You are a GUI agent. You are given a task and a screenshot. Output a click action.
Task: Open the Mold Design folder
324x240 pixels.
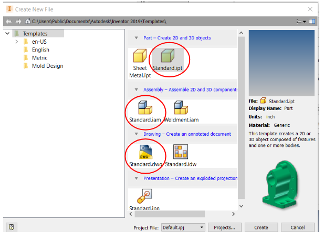48,66
